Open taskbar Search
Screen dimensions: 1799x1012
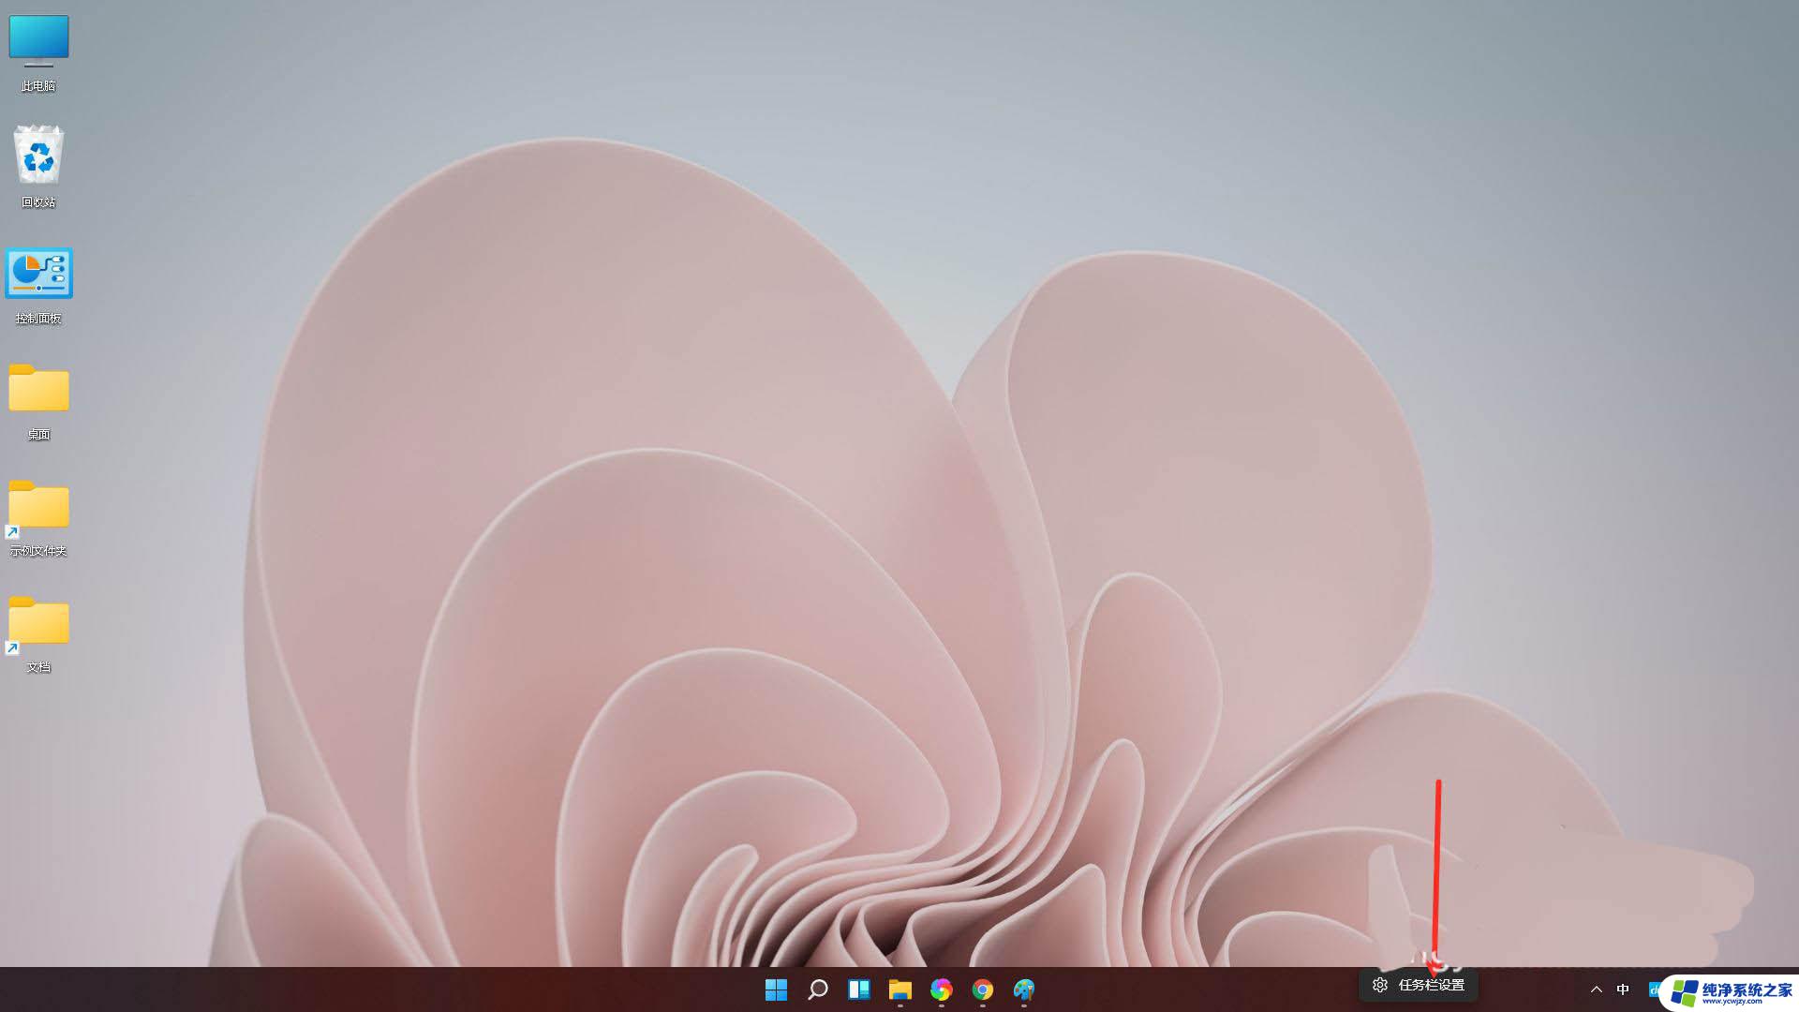(817, 990)
